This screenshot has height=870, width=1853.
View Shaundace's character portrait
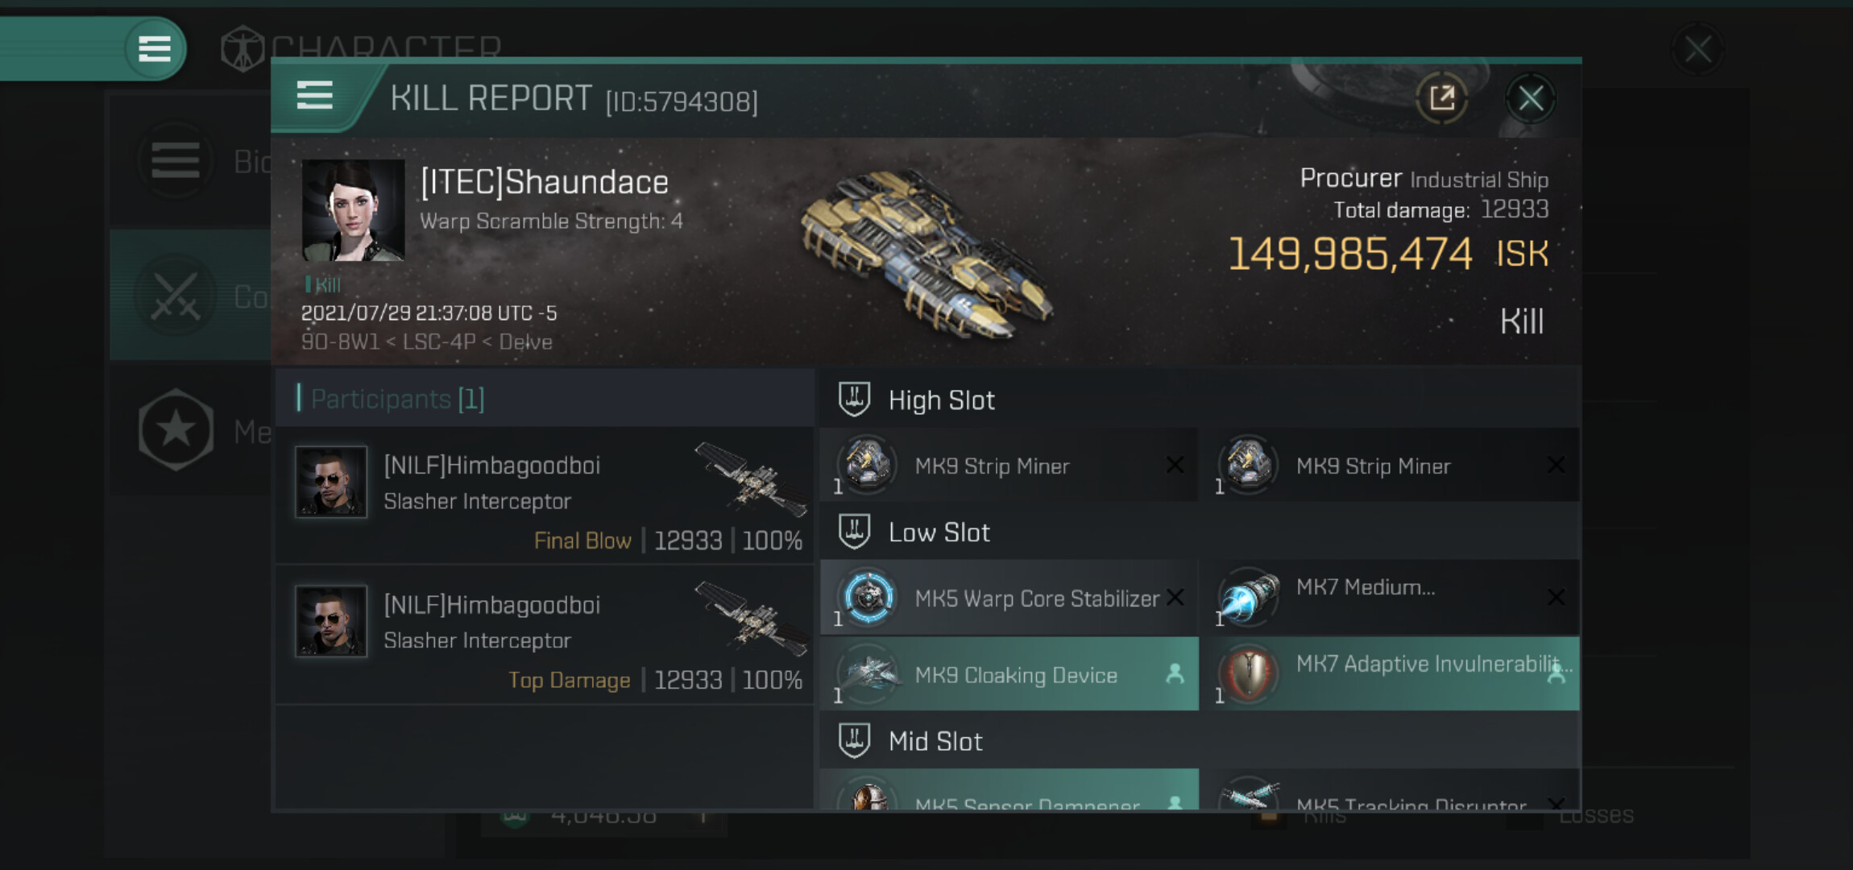[x=354, y=210]
